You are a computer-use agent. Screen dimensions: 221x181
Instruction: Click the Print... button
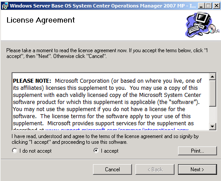click(198, 151)
